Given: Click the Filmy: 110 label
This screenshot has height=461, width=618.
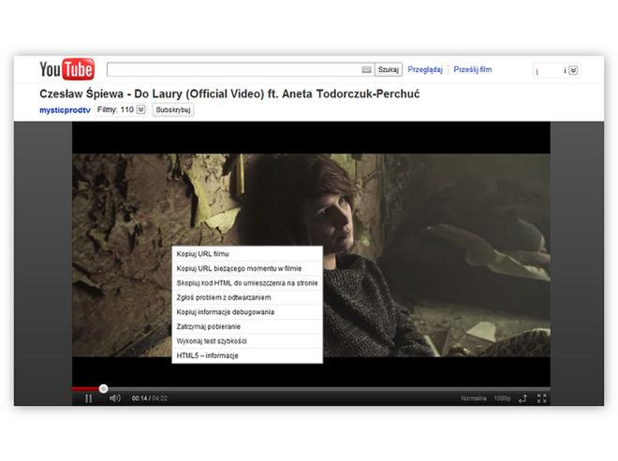Looking at the screenshot, I should (115, 109).
